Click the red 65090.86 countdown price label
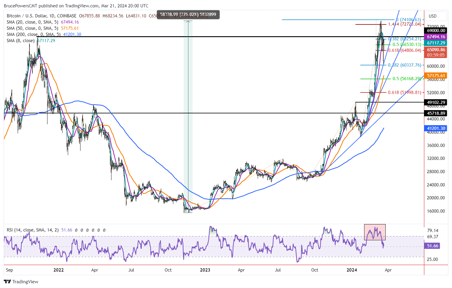Screen dimensions: 452x288 pyautogui.click(x=436, y=52)
